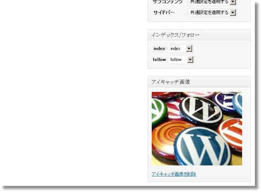Click the アイキャッチ画像 panel header
Screen dimensions: 261x192
[x=199, y=82]
